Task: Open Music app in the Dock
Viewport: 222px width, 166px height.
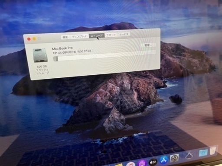Action: (131, 164)
